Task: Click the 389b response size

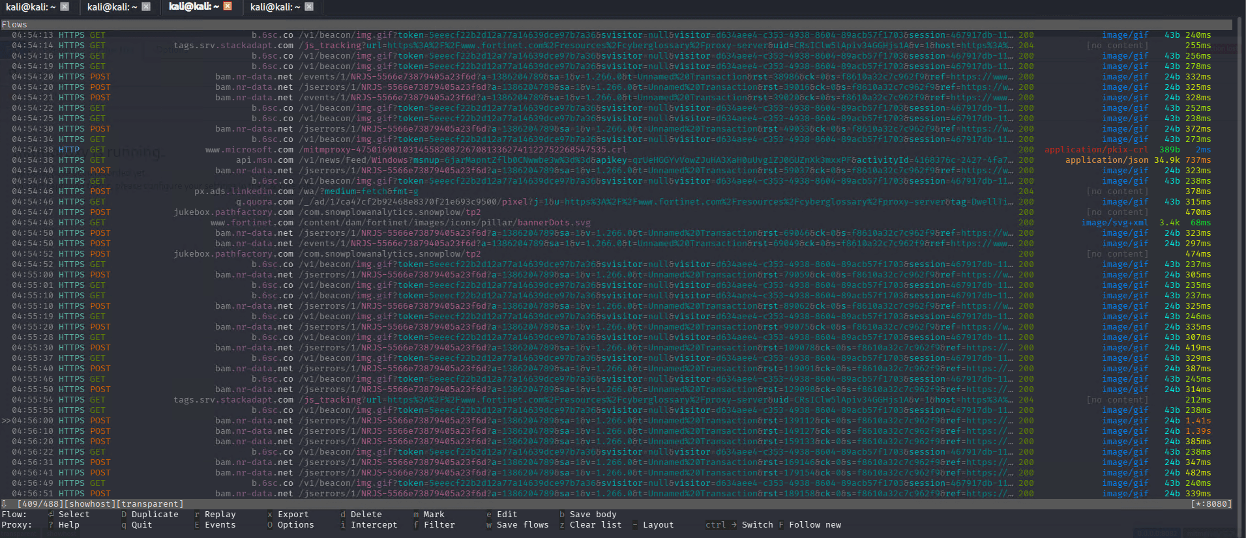Action: pos(1170,150)
